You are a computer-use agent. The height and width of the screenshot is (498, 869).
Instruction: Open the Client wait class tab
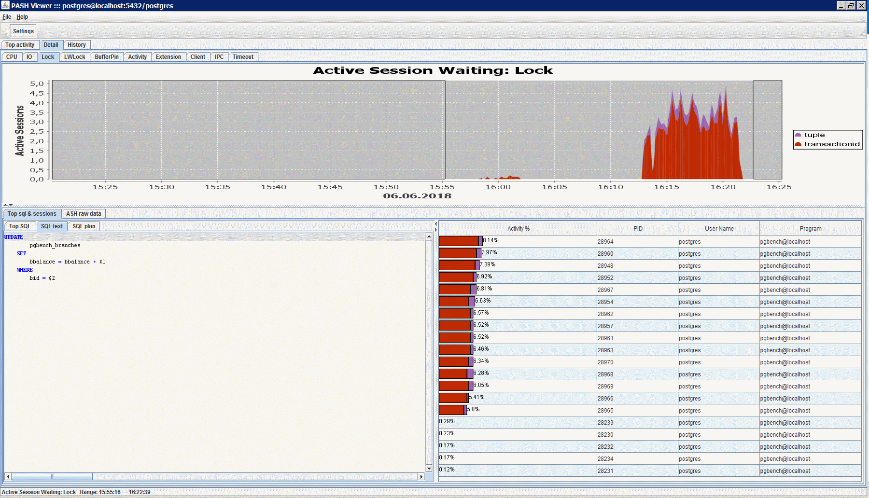coord(198,56)
